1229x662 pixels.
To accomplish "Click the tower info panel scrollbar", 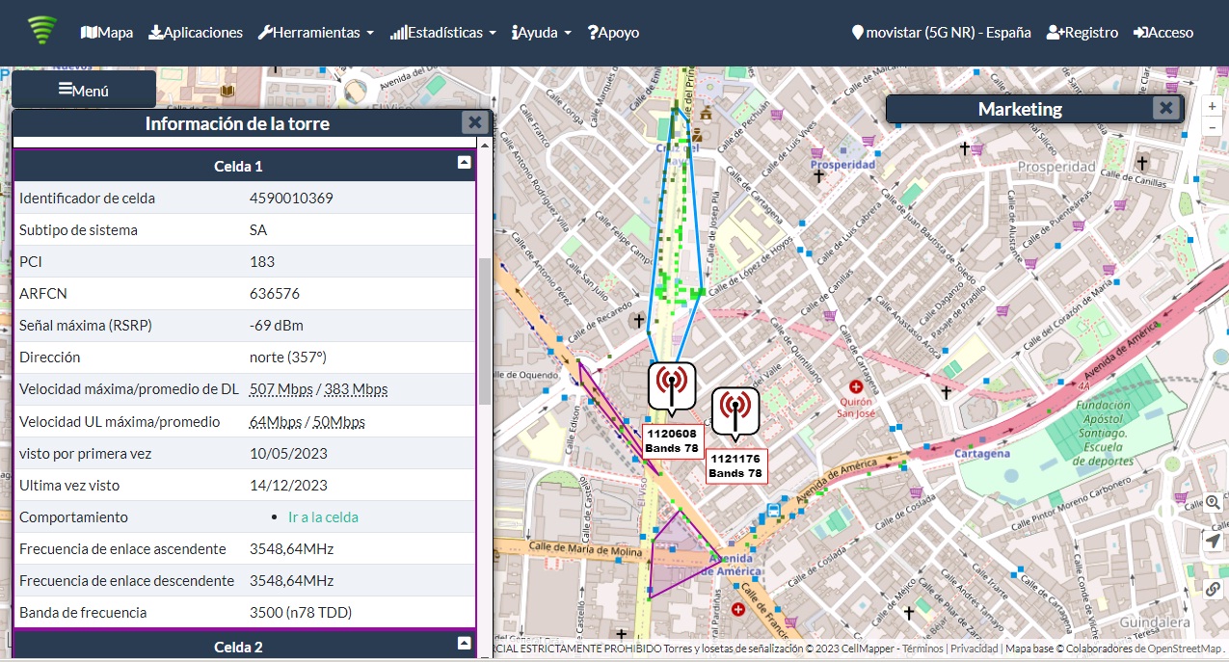I will [x=485, y=331].
